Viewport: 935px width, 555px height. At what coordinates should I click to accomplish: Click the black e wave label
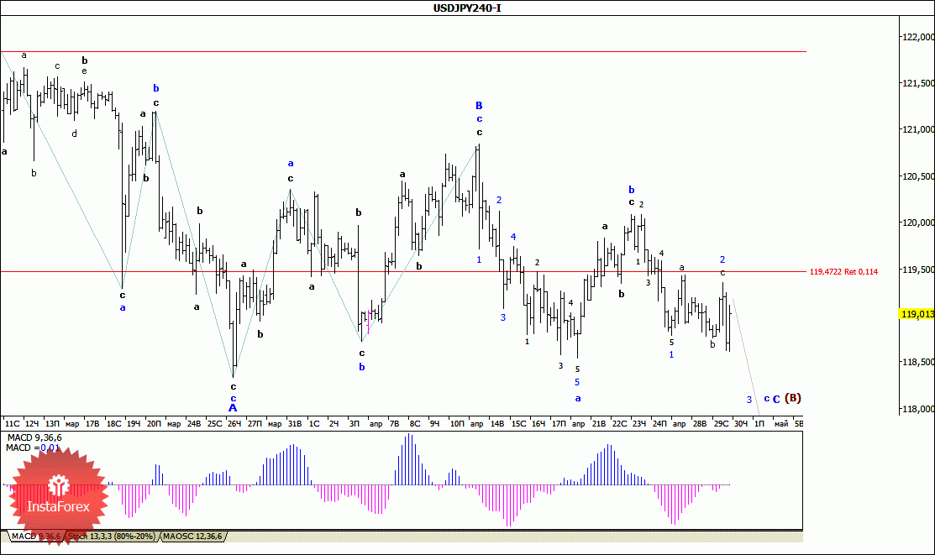85,71
